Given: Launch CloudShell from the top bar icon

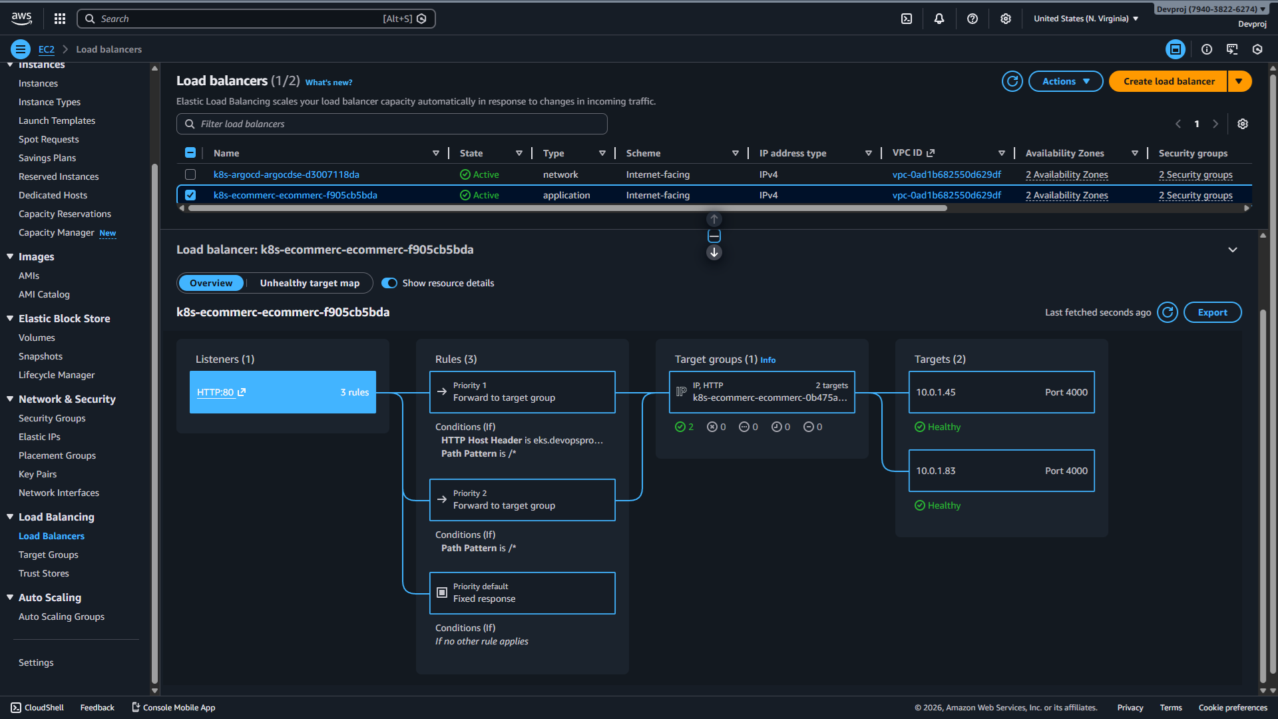Looking at the screenshot, I should [x=907, y=19].
